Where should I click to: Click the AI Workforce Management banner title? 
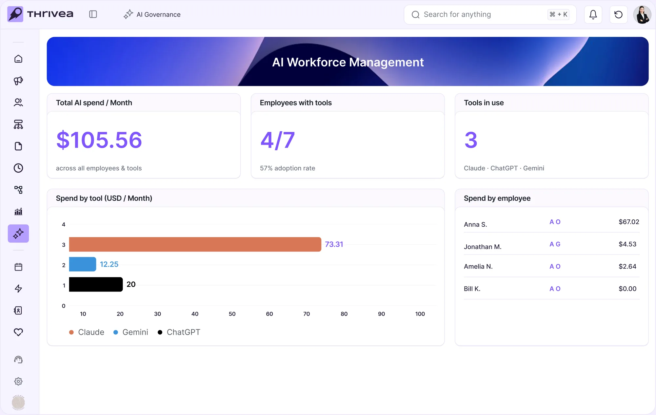pyautogui.click(x=348, y=62)
